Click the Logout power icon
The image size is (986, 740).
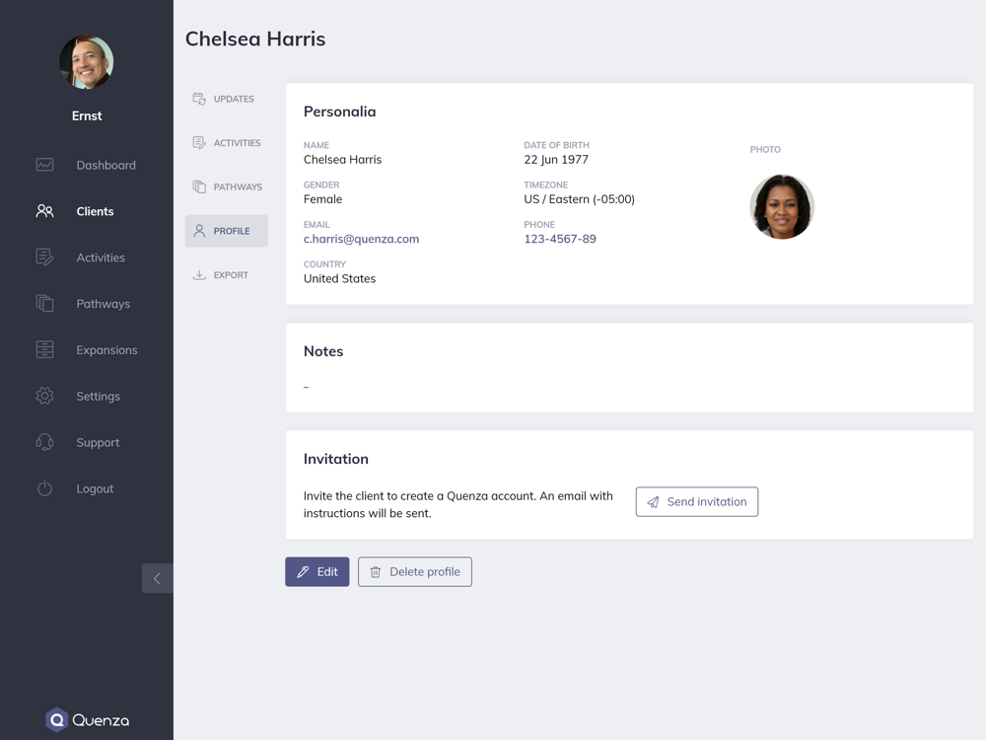pos(44,488)
